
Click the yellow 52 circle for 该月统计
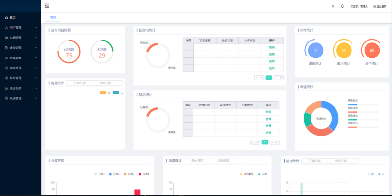click(344, 51)
